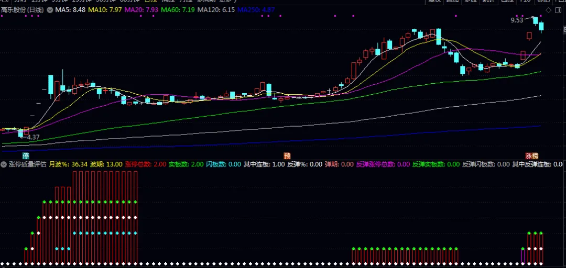Select the MA20: 7.93 label

pos(141,10)
